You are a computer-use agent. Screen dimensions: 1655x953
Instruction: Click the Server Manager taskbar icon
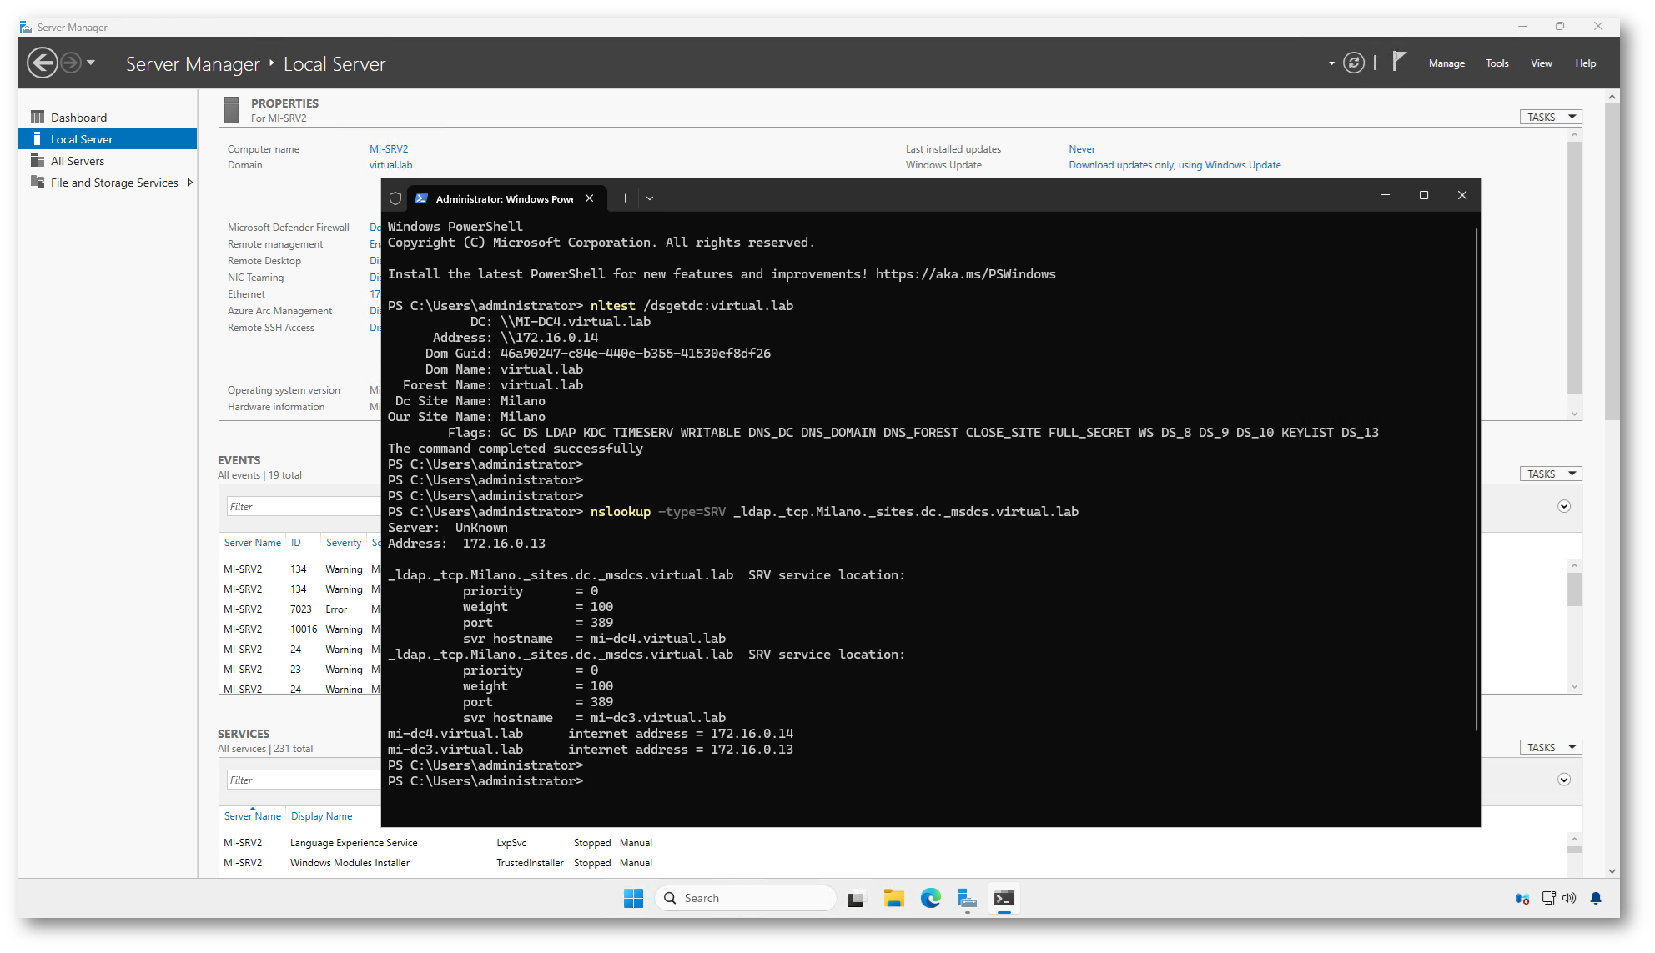(x=967, y=899)
